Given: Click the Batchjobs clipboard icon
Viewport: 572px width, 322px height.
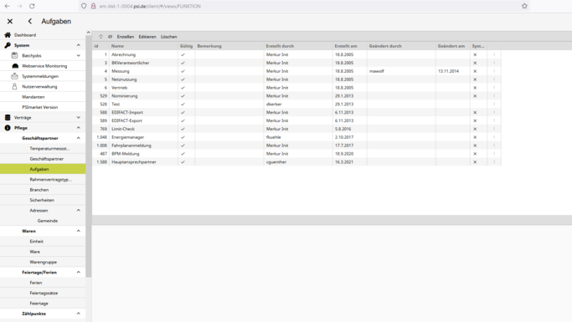Looking at the screenshot, I should 14,55.
